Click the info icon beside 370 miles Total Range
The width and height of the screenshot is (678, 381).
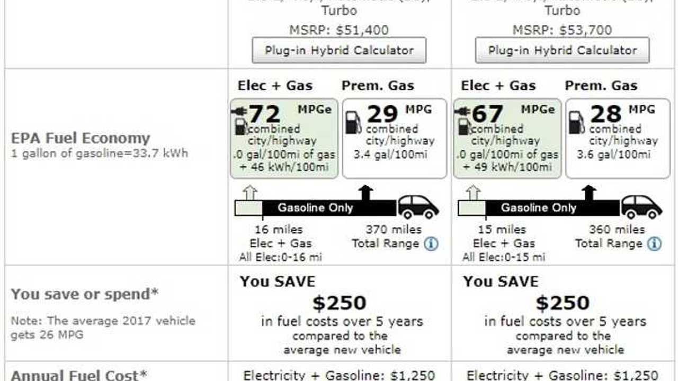point(431,243)
